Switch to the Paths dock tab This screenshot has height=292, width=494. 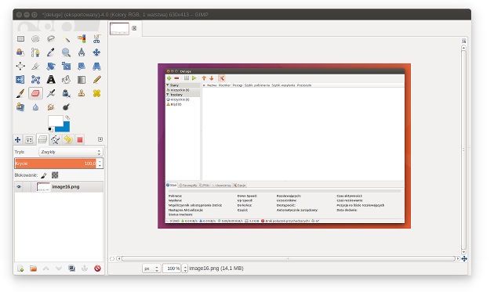tap(55, 139)
